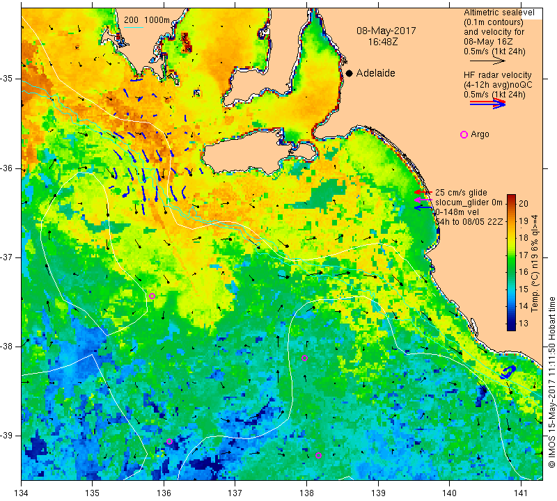Click the 'slocum_glider 0m' legend text
This screenshot has width=557, height=501.
(x=469, y=202)
